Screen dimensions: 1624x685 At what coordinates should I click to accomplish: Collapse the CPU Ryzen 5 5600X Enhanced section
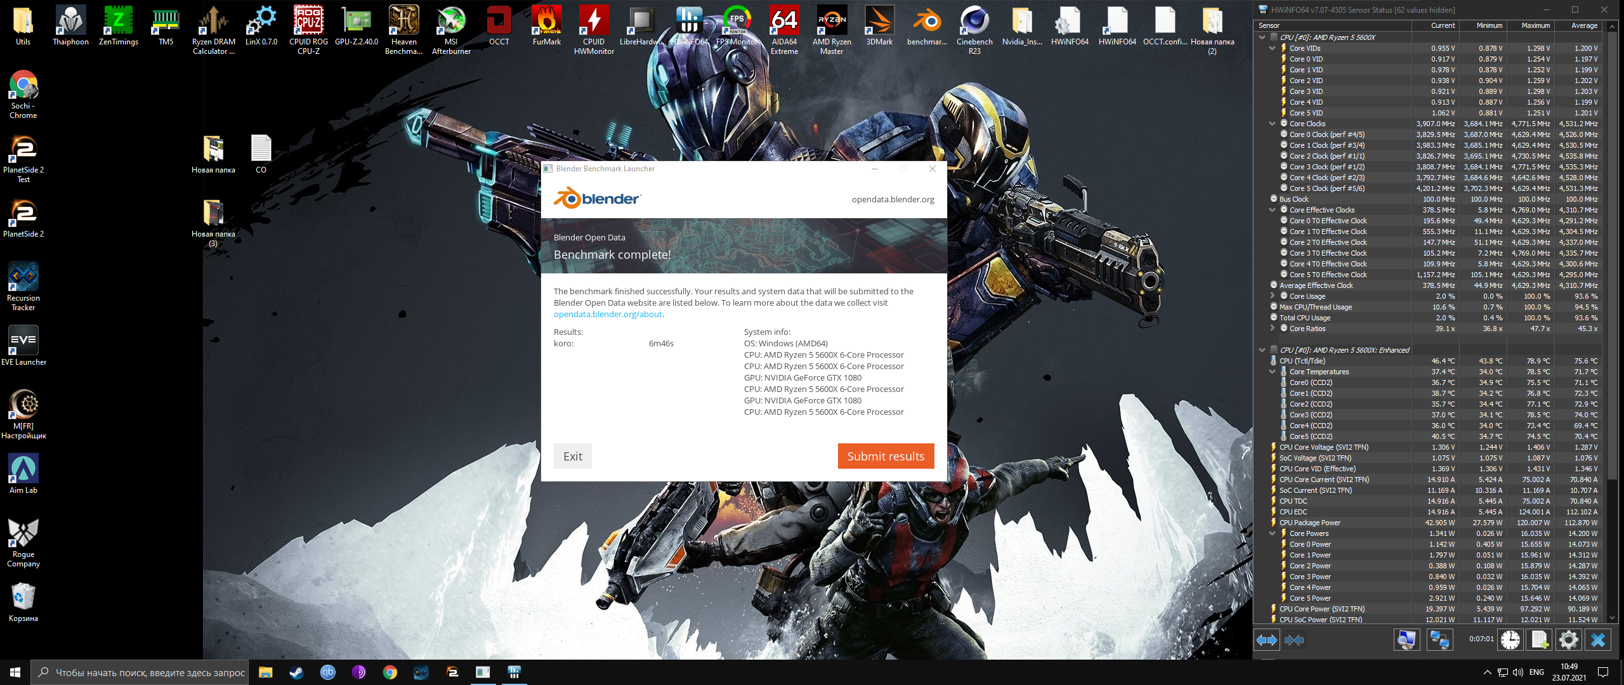[x=1262, y=350]
